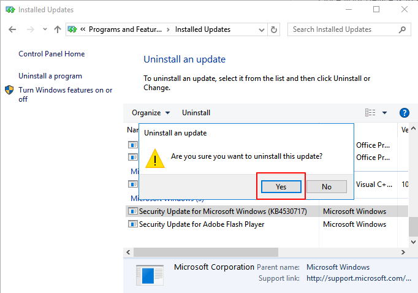Click the Refresh button beside address bar
Screen dimensions: 418x293
click(x=274, y=29)
